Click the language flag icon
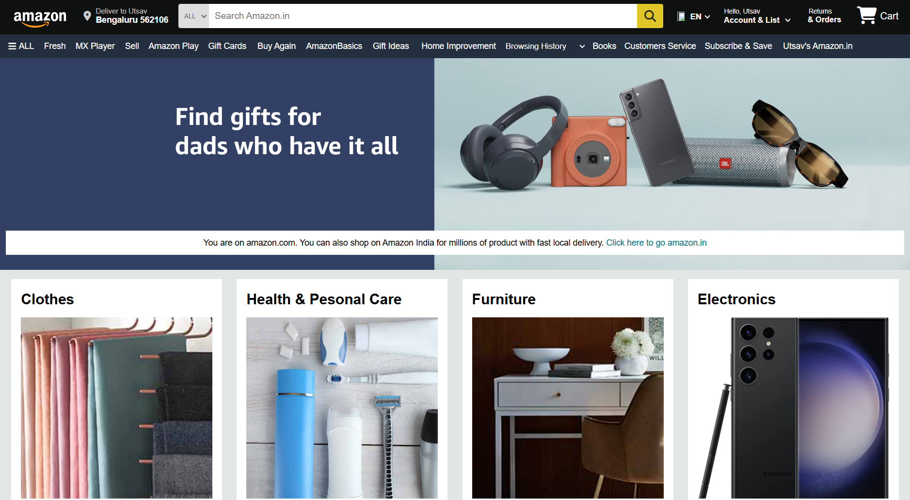The image size is (910, 500). pyautogui.click(x=681, y=16)
